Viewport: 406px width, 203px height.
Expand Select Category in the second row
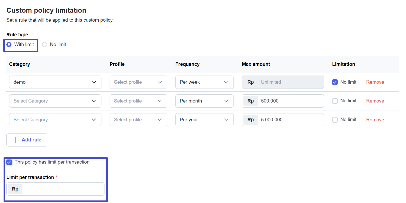click(55, 101)
